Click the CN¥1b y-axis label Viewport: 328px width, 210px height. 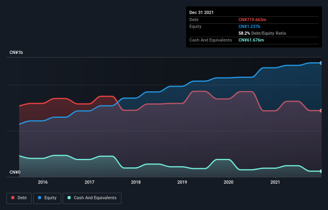click(16, 52)
